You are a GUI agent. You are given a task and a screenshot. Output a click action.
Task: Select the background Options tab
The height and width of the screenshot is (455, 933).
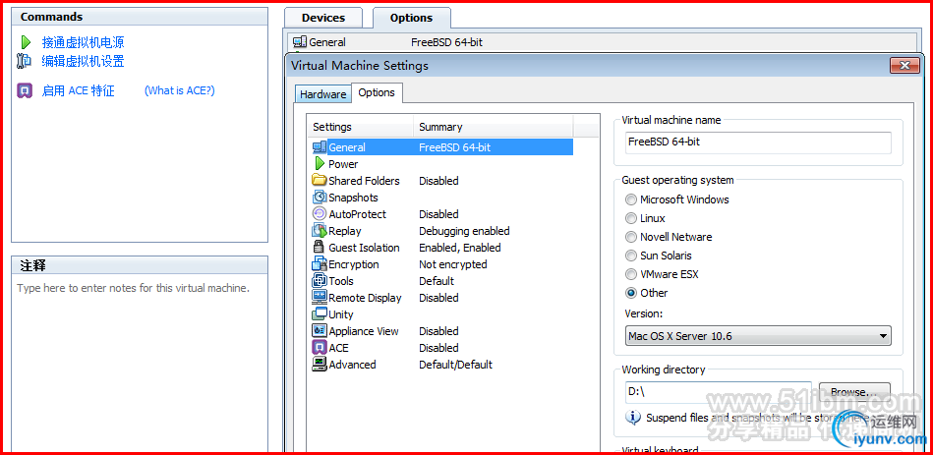click(411, 18)
